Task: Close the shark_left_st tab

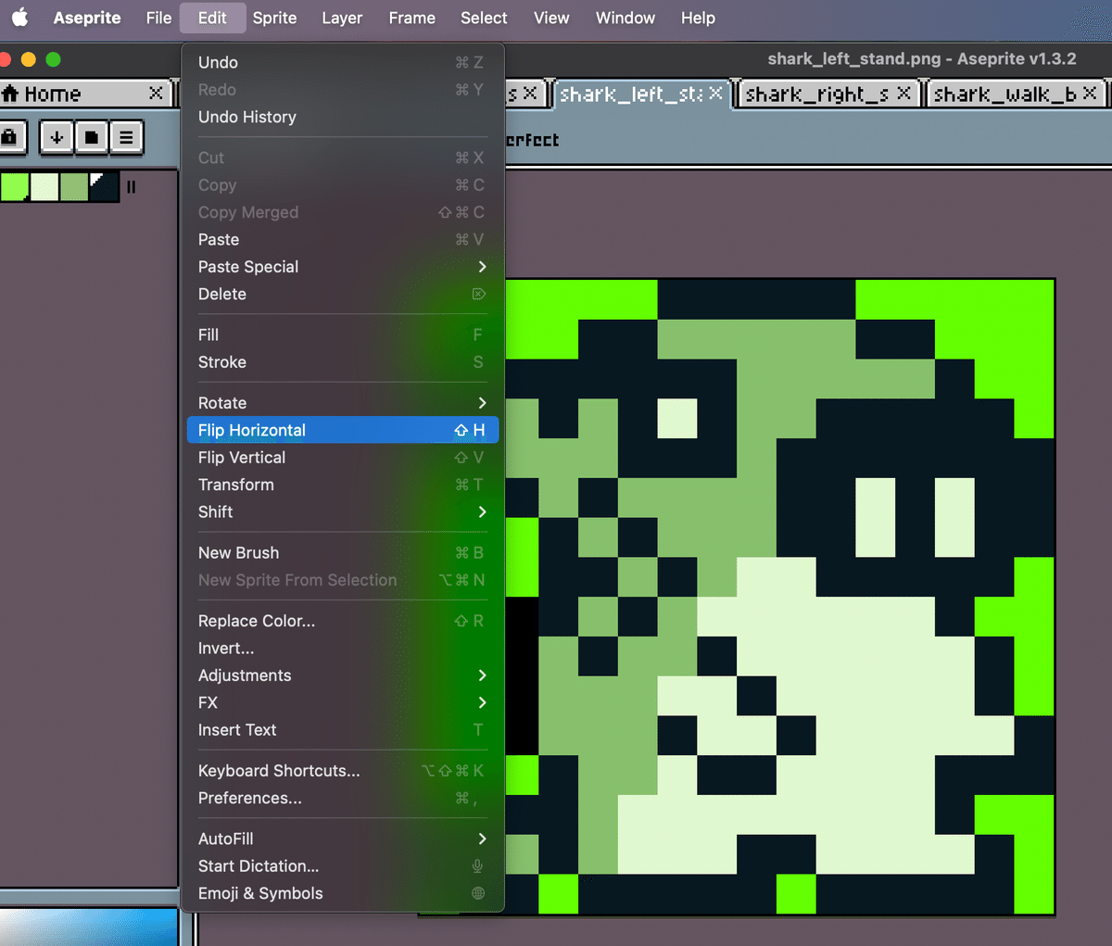Action: click(715, 93)
